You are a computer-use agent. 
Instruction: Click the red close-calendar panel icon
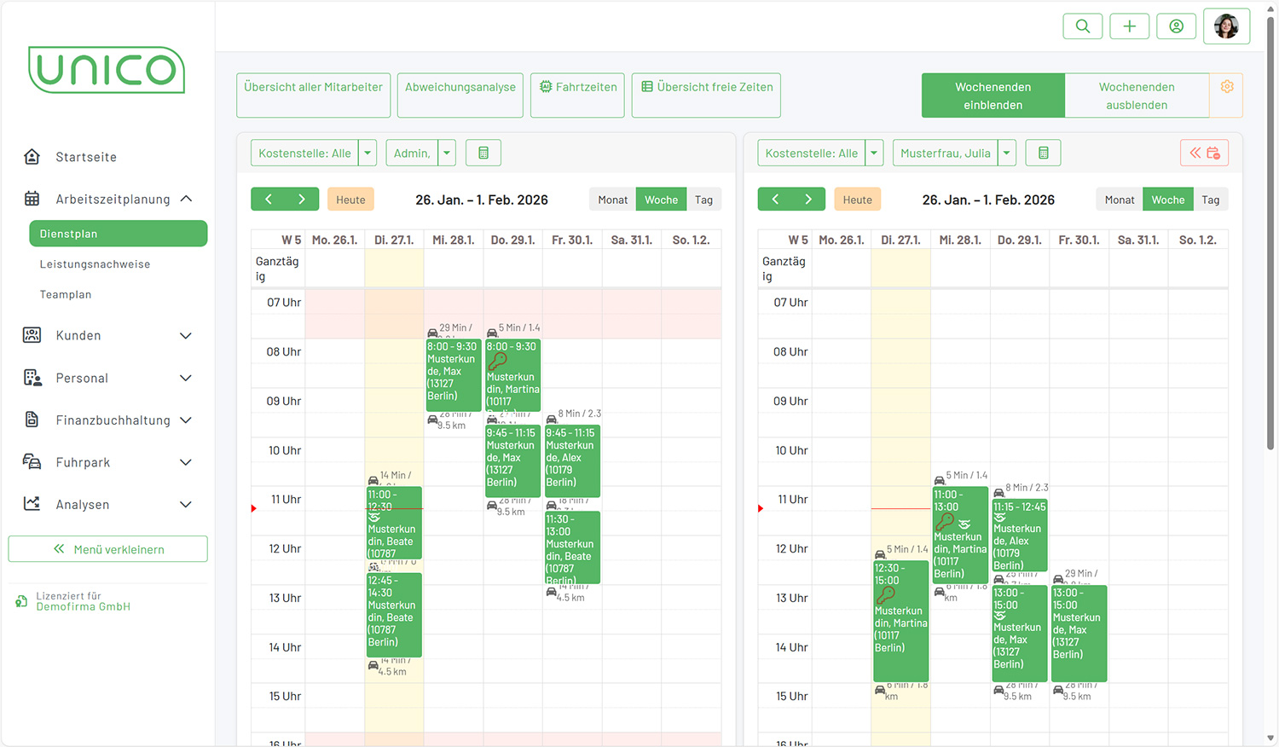(1205, 153)
